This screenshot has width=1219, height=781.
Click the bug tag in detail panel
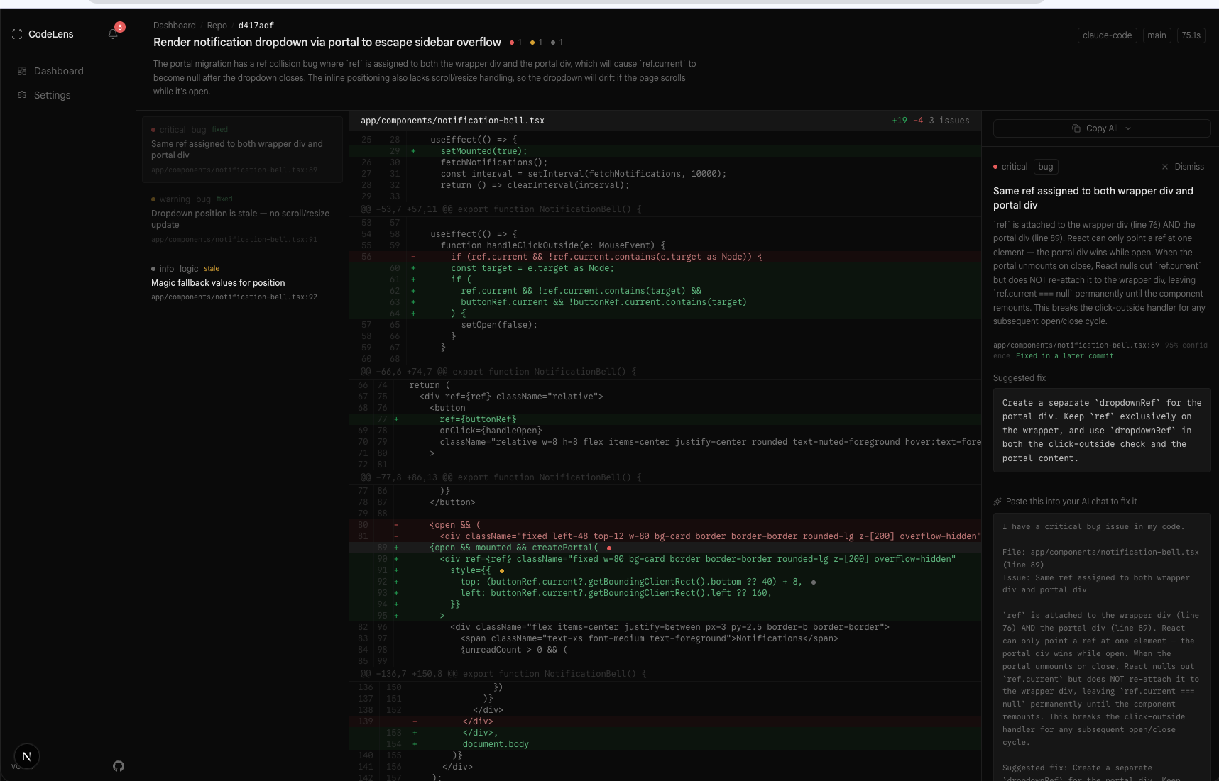point(1046,167)
